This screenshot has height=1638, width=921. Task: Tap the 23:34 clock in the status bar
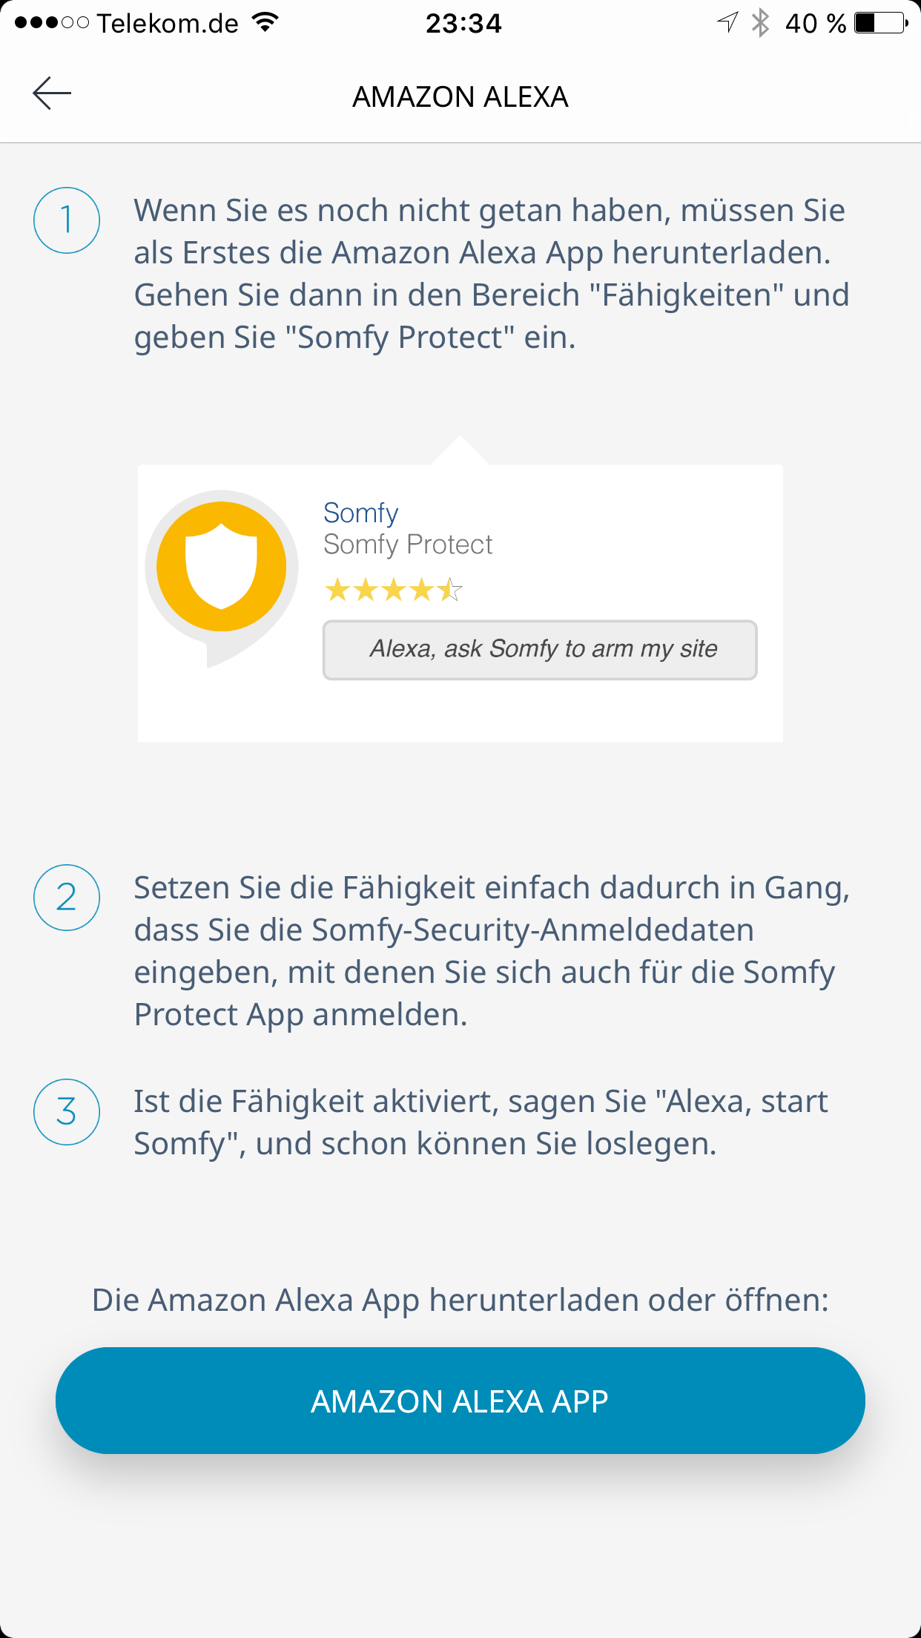pos(463,24)
